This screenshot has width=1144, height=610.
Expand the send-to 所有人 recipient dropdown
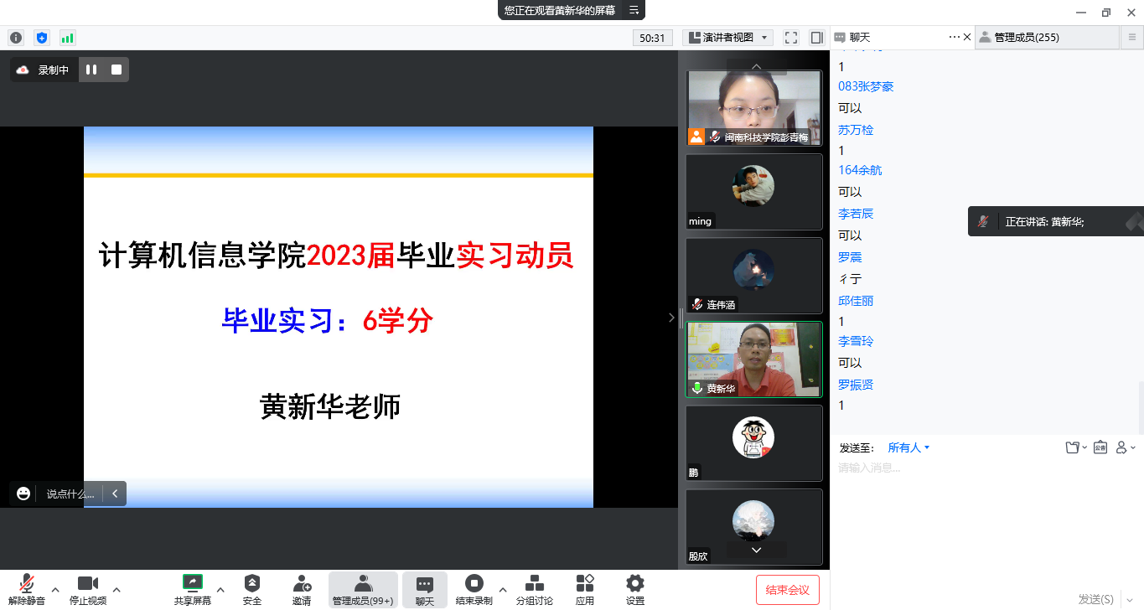(908, 447)
